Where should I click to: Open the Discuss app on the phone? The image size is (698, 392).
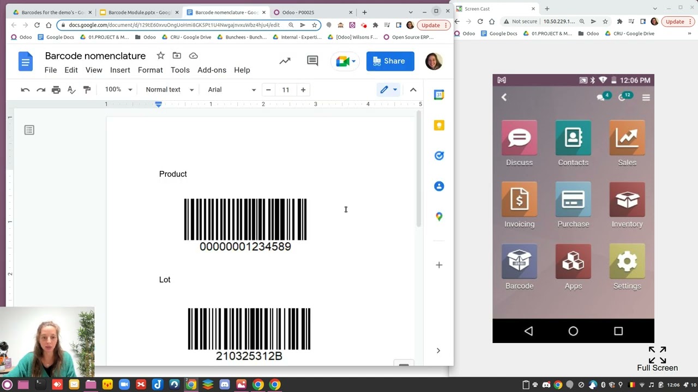coord(519,138)
